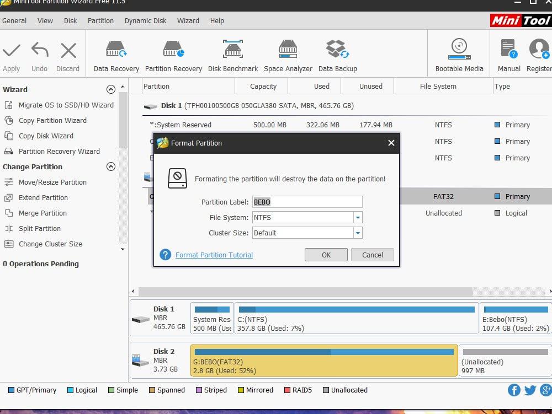Screen dimensions: 552x414
Task: Click the Unallocated legend color swatch
Action: point(326,390)
